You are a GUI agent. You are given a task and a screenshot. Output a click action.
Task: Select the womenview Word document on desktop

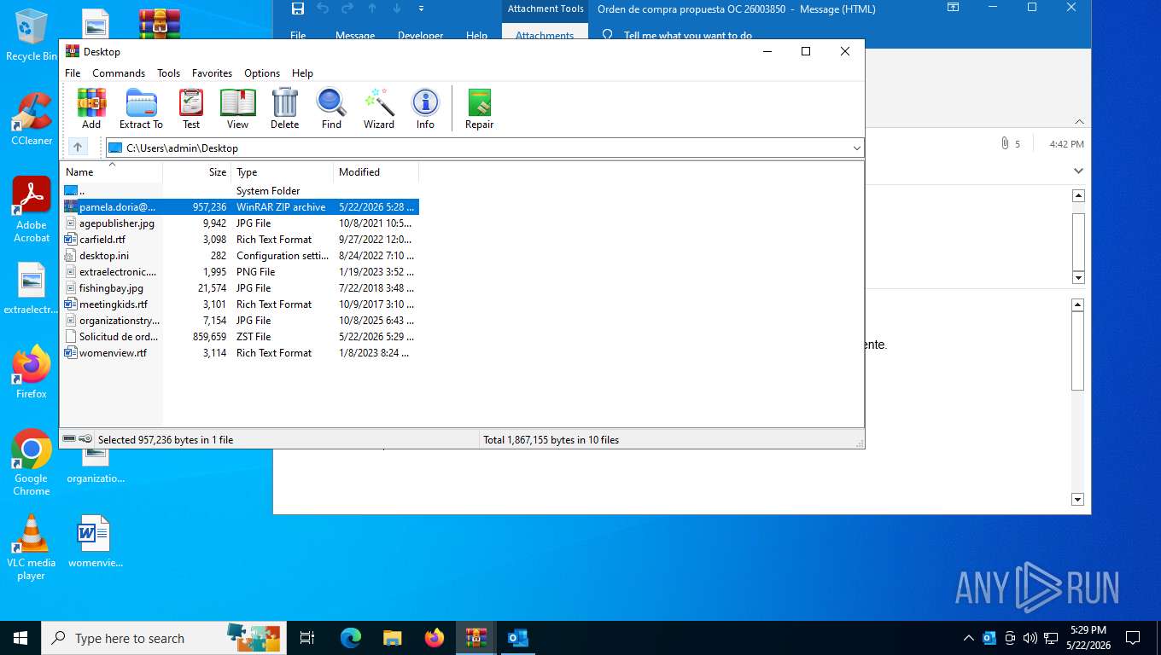point(95,542)
